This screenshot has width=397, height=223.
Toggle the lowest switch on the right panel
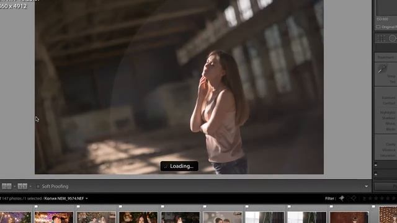(x=376, y=175)
